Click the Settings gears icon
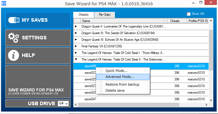 14,37
